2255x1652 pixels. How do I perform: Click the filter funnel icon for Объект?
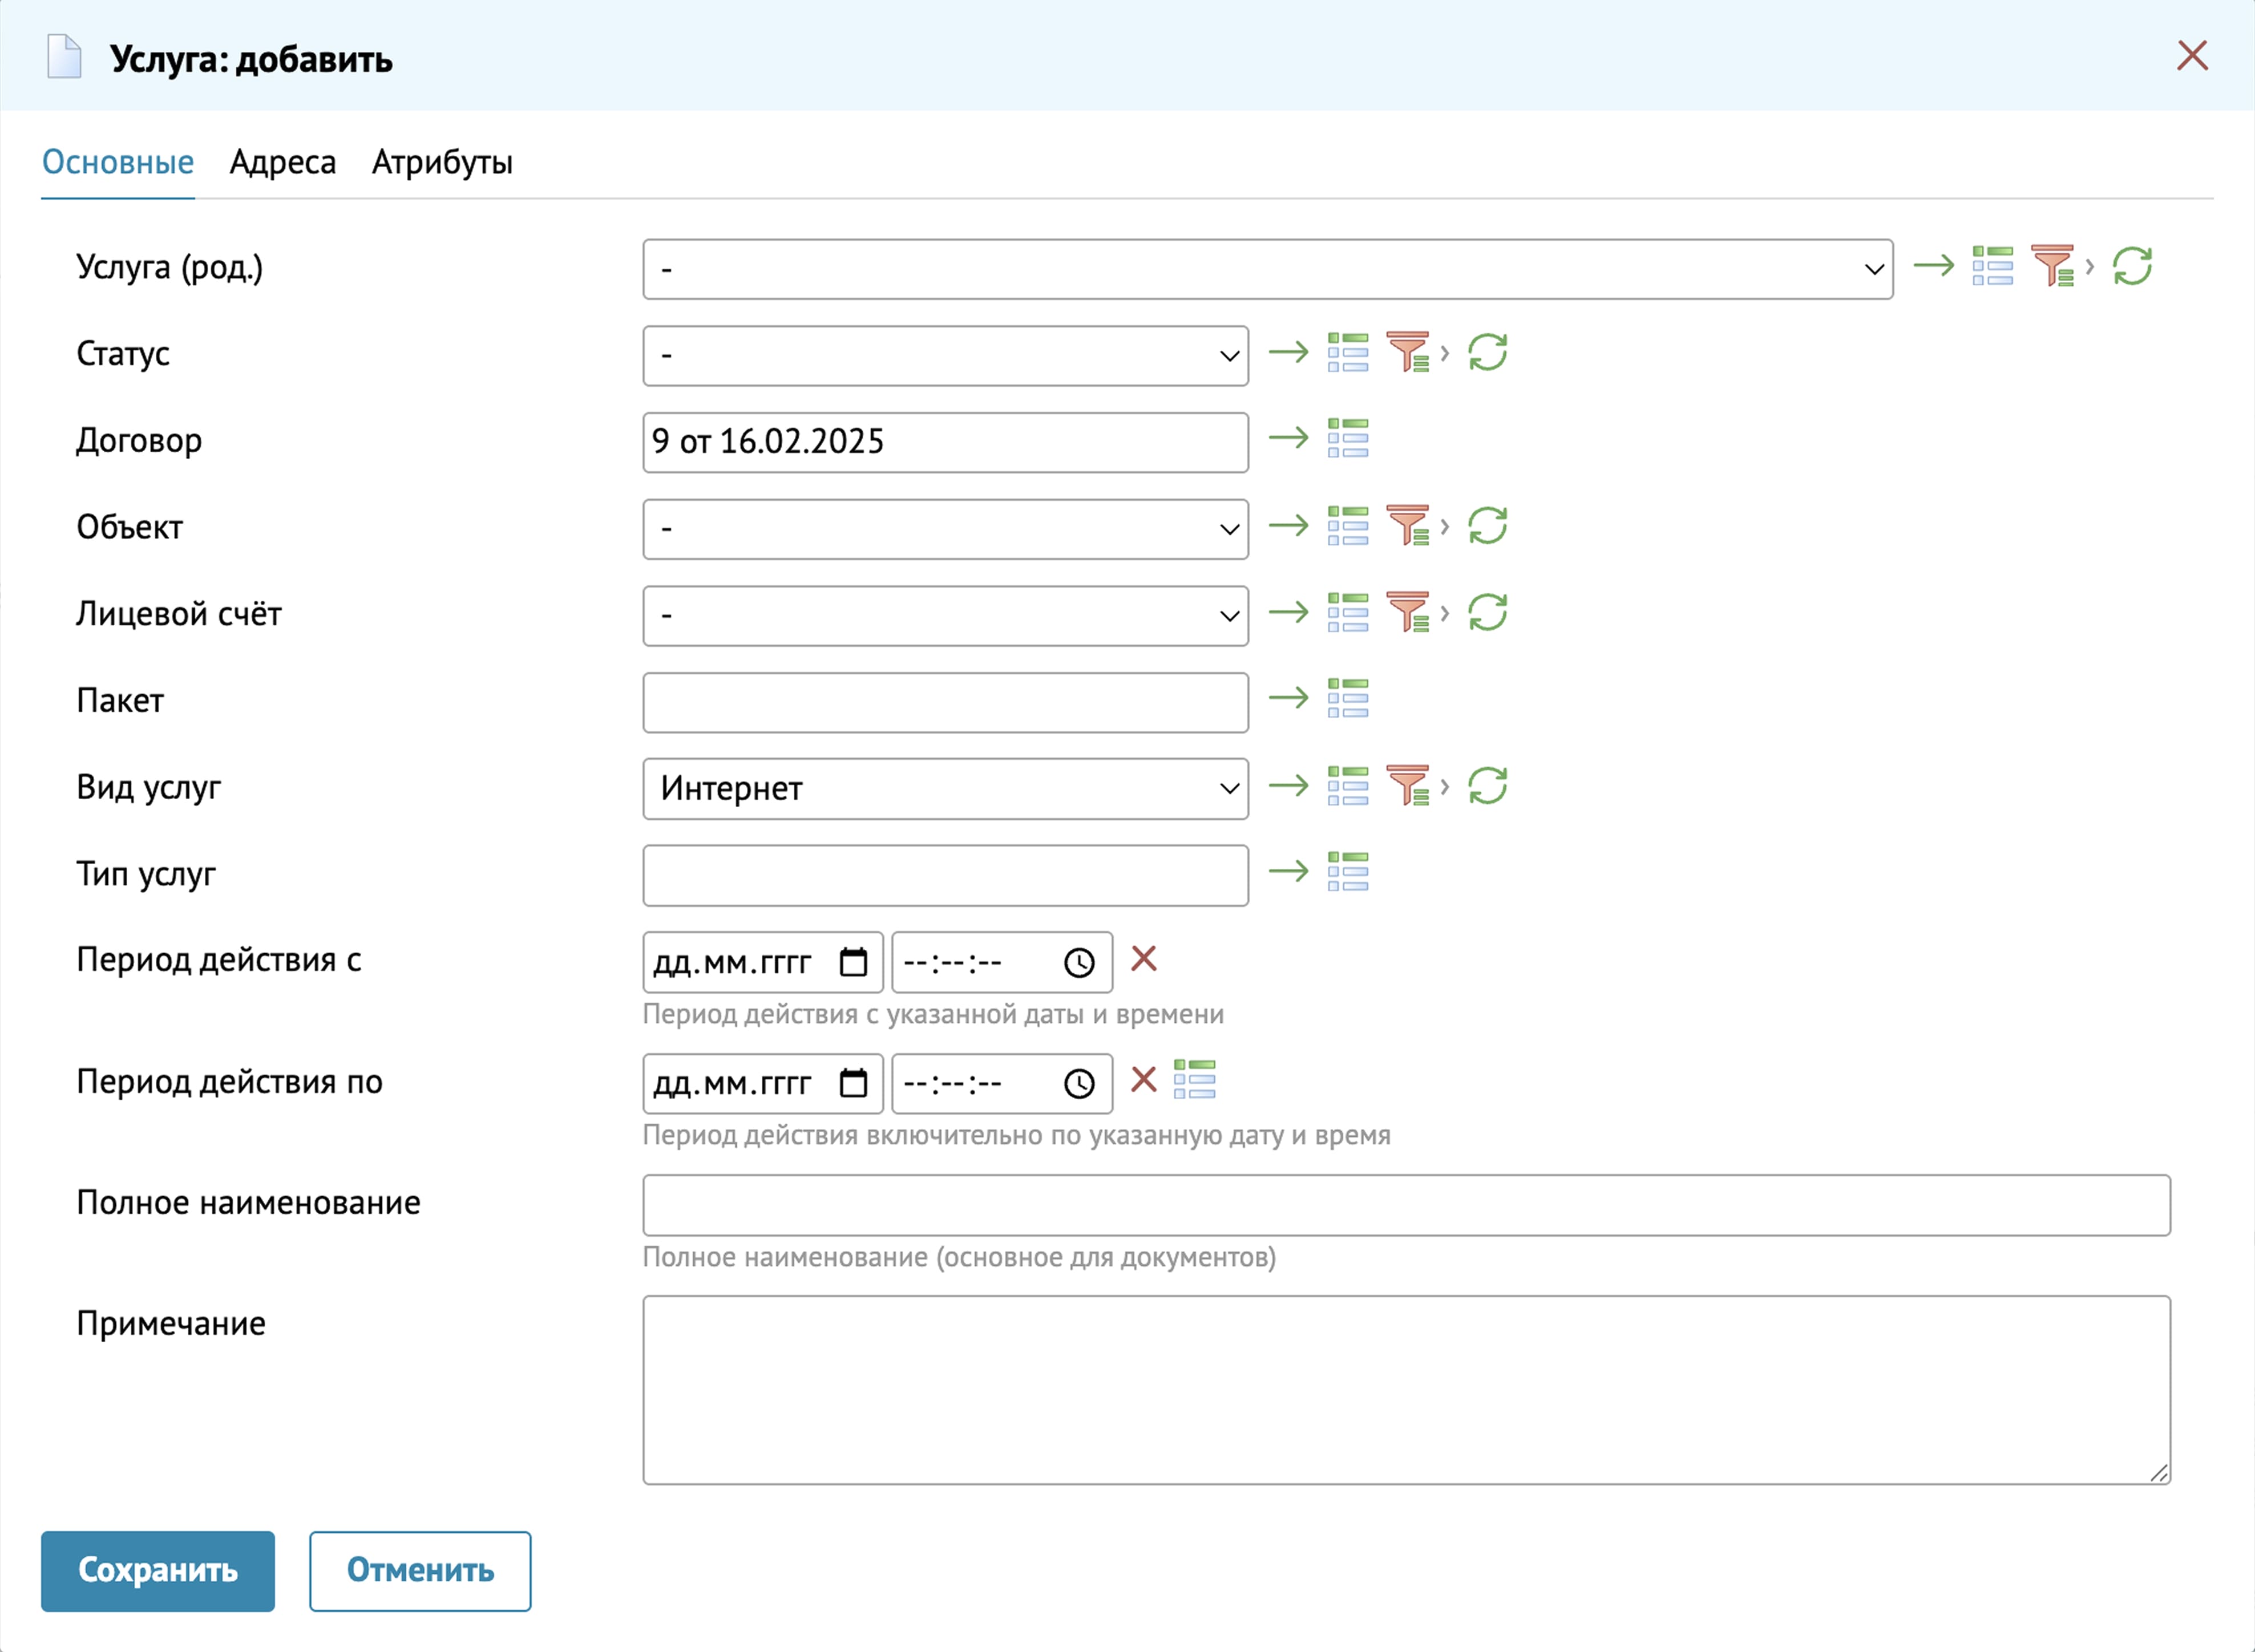pyautogui.click(x=1408, y=525)
